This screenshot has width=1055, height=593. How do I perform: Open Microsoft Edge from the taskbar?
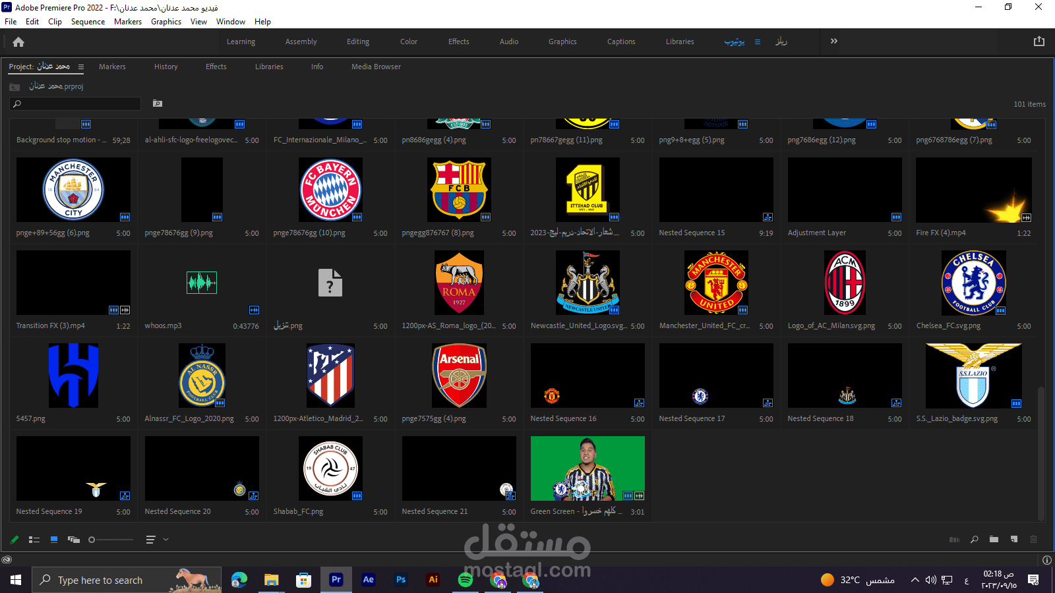click(x=239, y=580)
